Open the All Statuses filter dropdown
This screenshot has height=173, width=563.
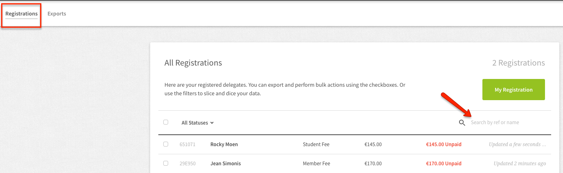198,123
